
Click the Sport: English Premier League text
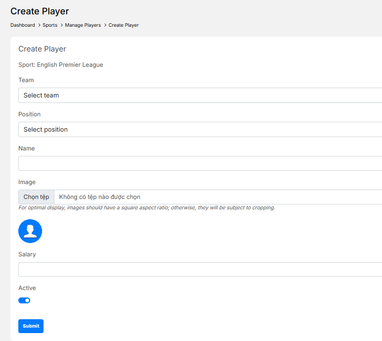pyautogui.click(x=61, y=65)
